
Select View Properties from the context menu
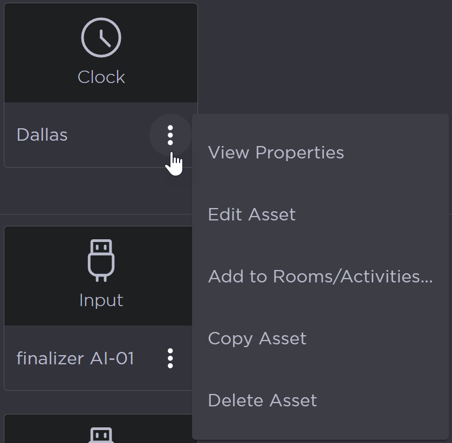pyautogui.click(x=276, y=153)
